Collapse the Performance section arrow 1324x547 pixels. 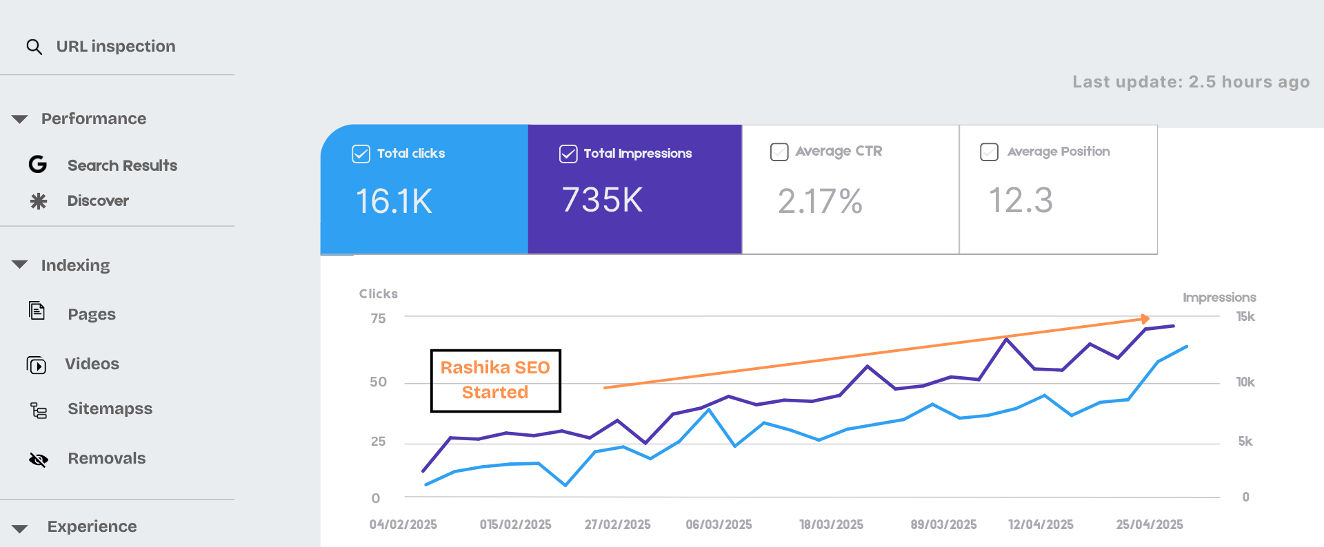20,119
